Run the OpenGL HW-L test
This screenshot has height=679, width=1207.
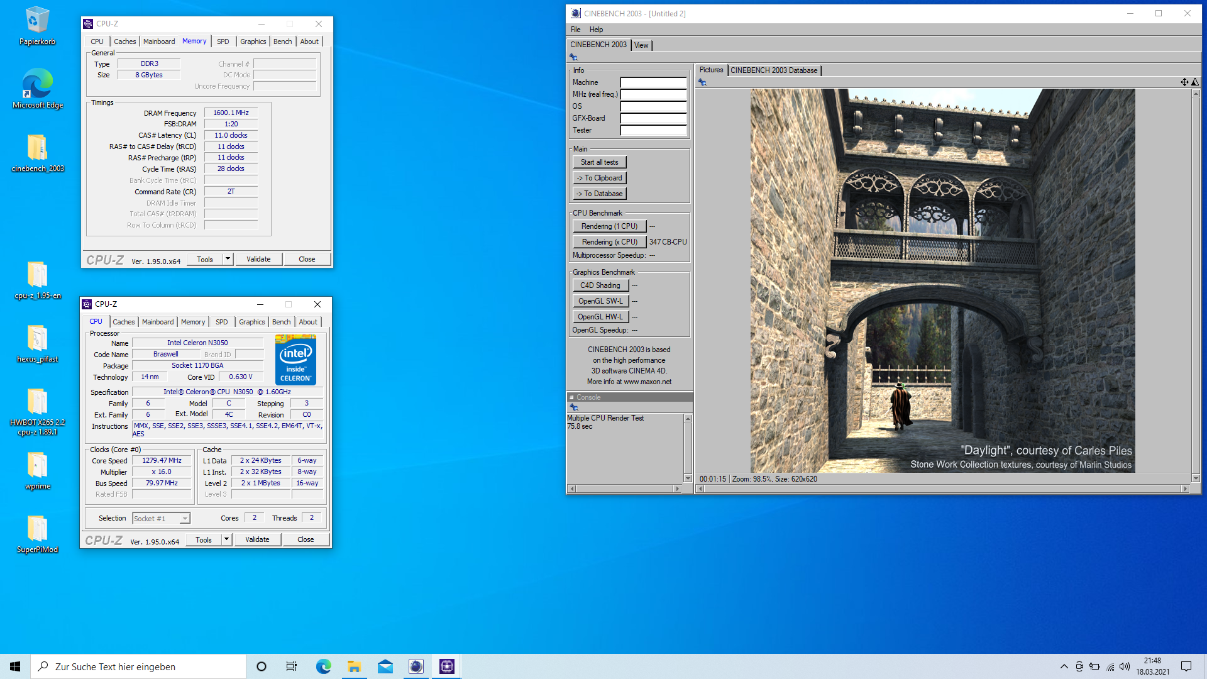click(600, 317)
